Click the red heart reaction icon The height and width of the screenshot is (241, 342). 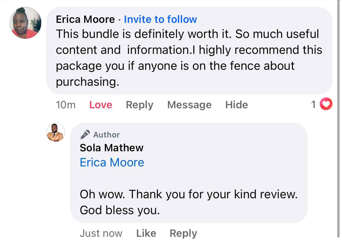coord(326,104)
